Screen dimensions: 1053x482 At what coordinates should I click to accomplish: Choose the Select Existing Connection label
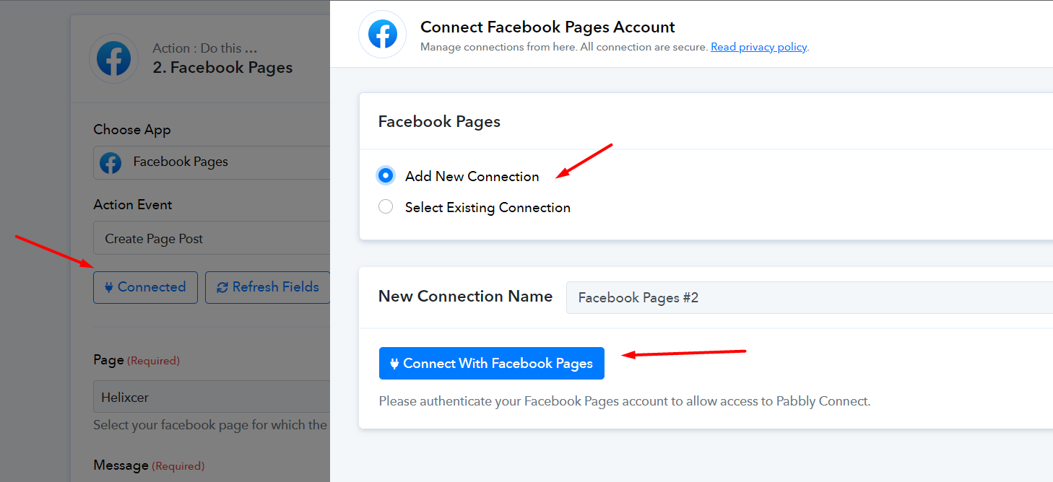point(487,208)
